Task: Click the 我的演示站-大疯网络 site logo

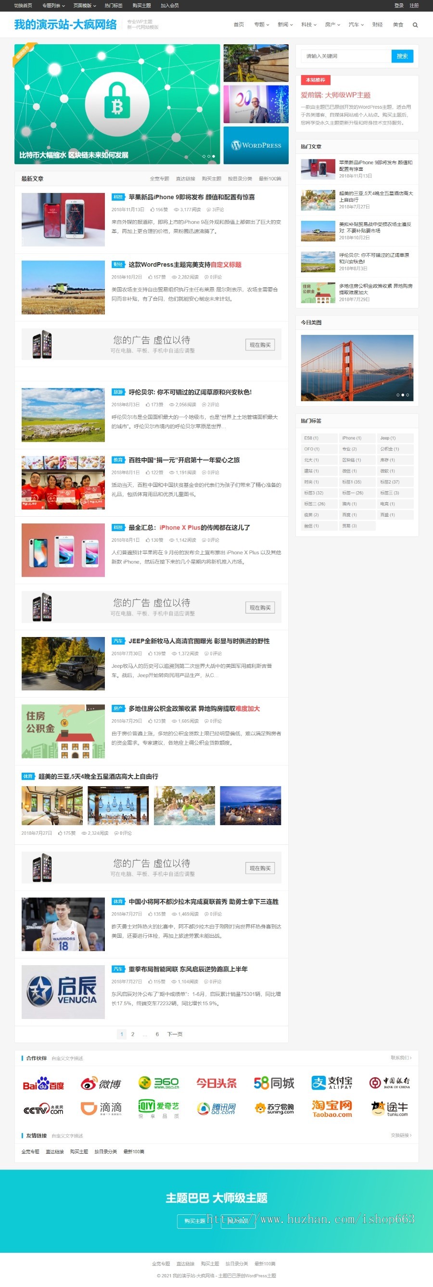Action: (x=65, y=25)
